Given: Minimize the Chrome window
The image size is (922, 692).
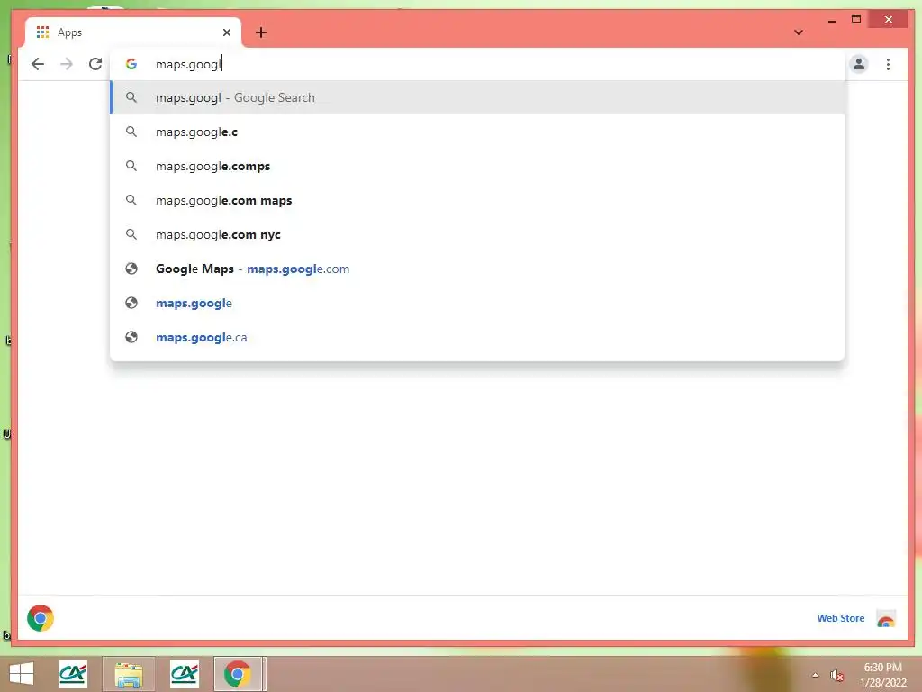Looking at the screenshot, I should (x=831, y=20).
